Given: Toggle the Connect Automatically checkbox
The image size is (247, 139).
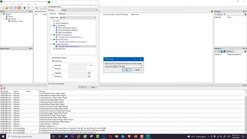Looking at the screenshot, I should [x=49, y=84].
